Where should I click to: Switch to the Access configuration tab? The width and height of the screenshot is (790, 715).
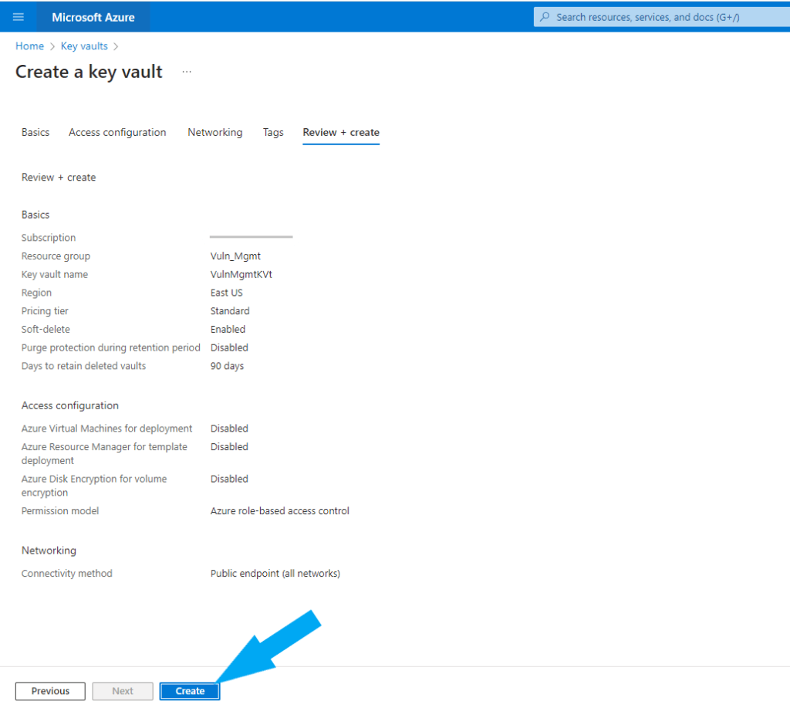click(x=117, y=132)
